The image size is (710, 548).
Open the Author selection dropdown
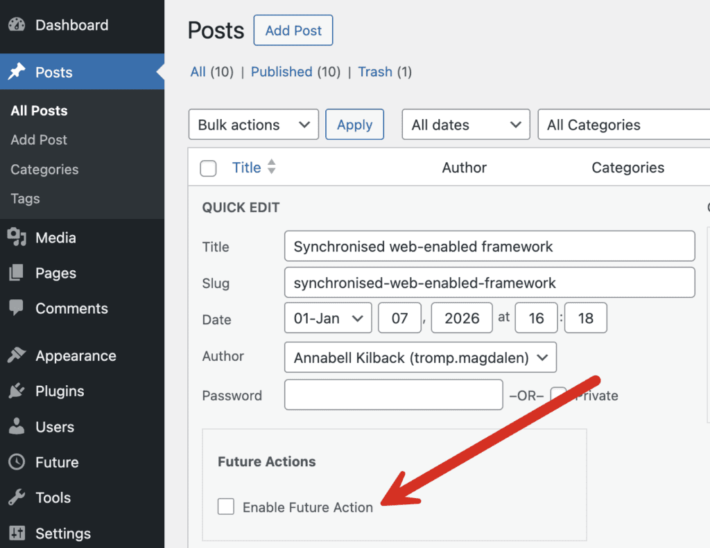pos(420,357)
